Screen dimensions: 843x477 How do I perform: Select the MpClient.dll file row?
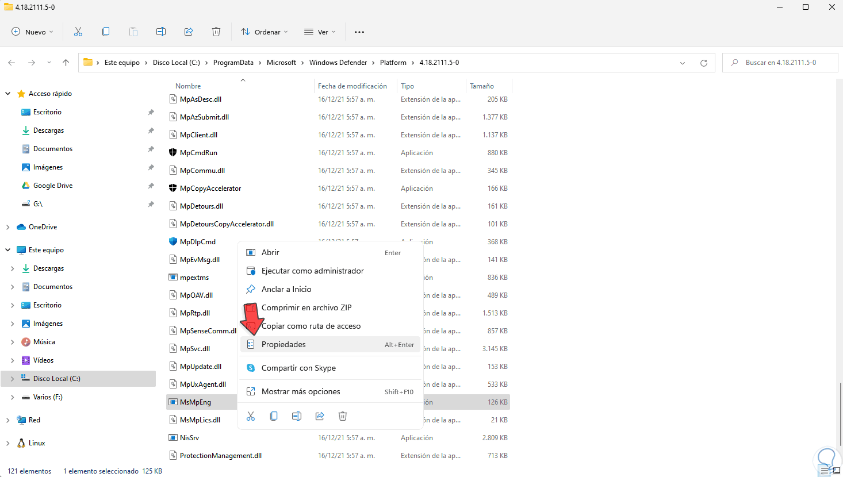tap(338, 135)
